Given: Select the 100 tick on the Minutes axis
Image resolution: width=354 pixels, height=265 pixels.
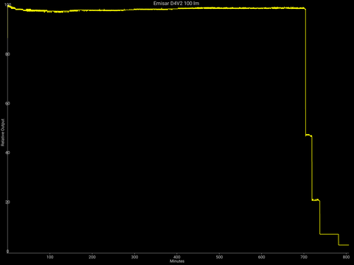Looking at the screenshot, I should click(x=50, y=257).
